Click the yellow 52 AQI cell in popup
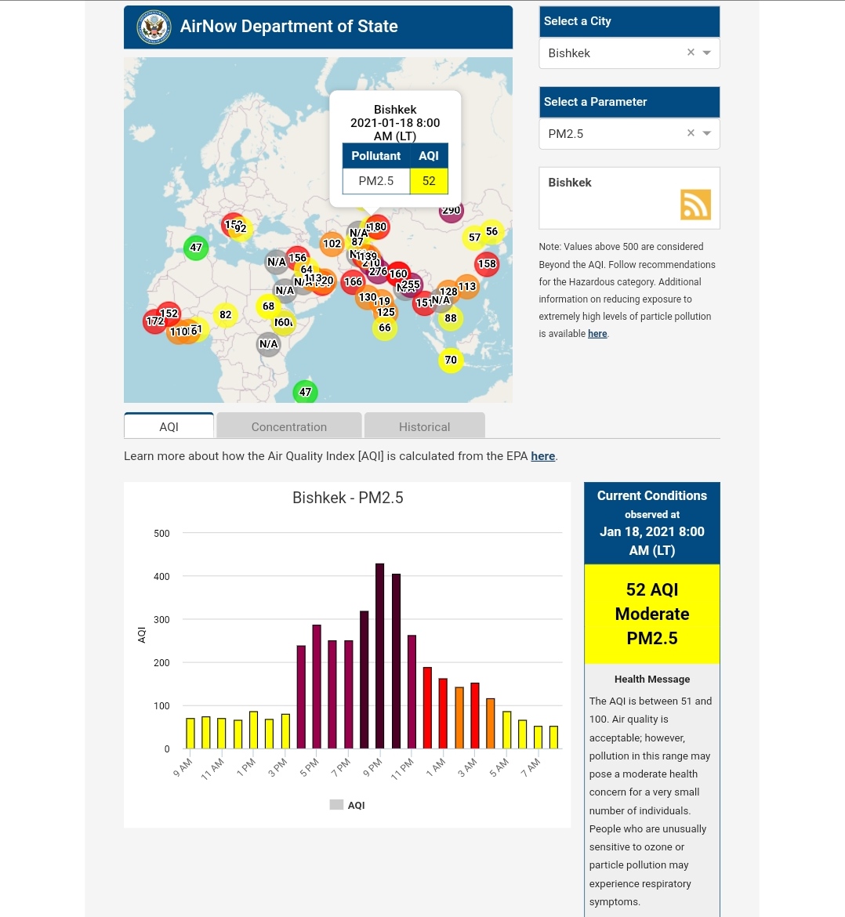 (x=429, y=181)
